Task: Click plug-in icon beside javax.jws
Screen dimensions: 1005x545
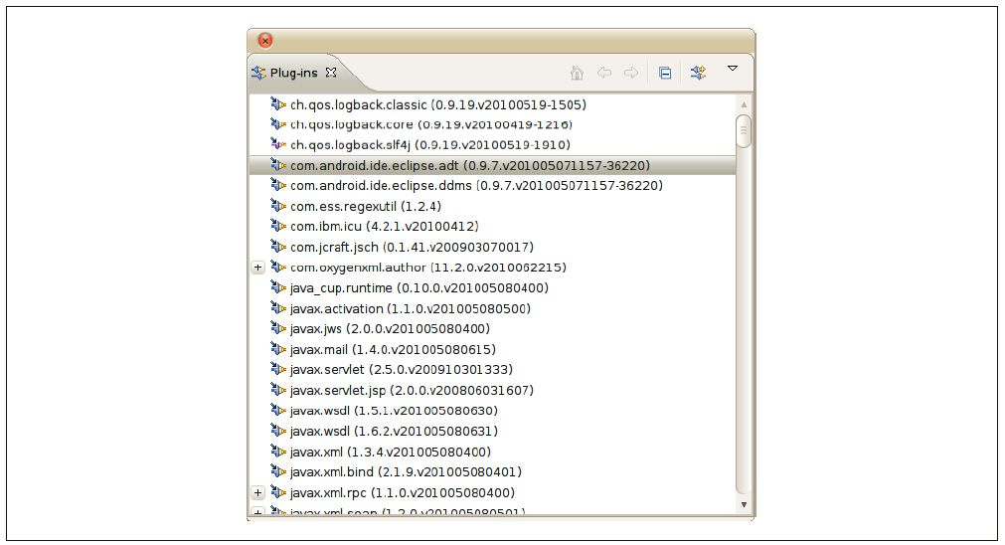Action: click(278, 328)
